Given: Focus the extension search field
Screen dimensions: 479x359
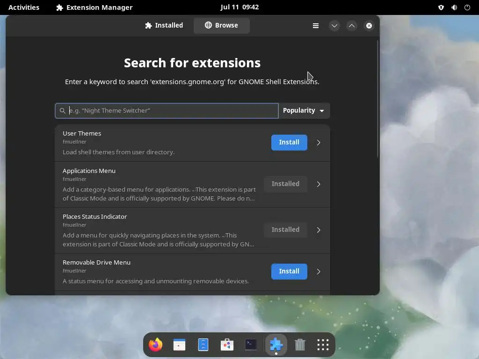Looking at the screenshot, I should 167,110.
